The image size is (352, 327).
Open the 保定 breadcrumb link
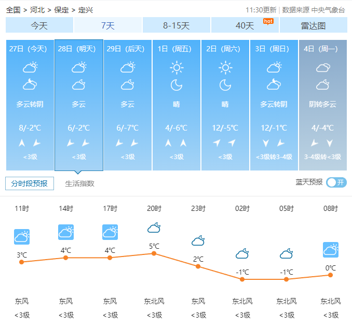(x=61, y=10)
